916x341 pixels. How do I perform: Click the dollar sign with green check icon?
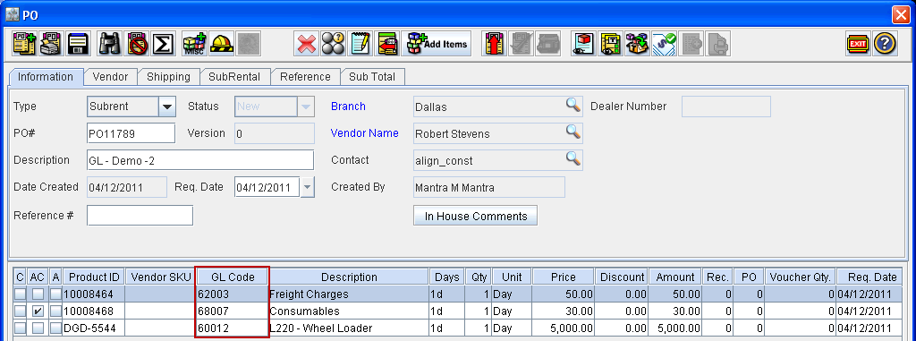pos(664,44)
